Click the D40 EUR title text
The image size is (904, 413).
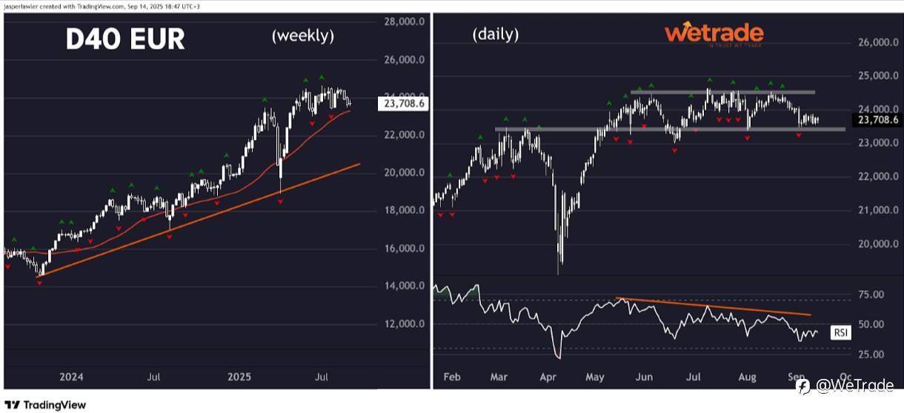point(125,39)
